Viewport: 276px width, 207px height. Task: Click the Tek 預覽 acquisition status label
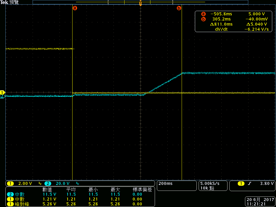(10, 2)
